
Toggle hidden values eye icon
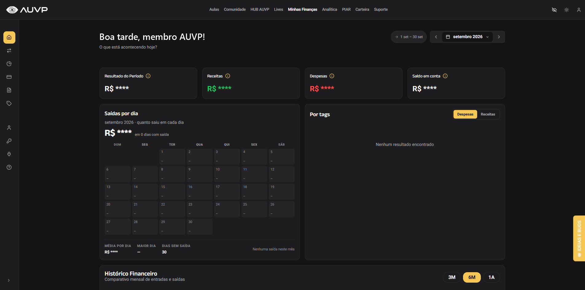pos(554,10)
